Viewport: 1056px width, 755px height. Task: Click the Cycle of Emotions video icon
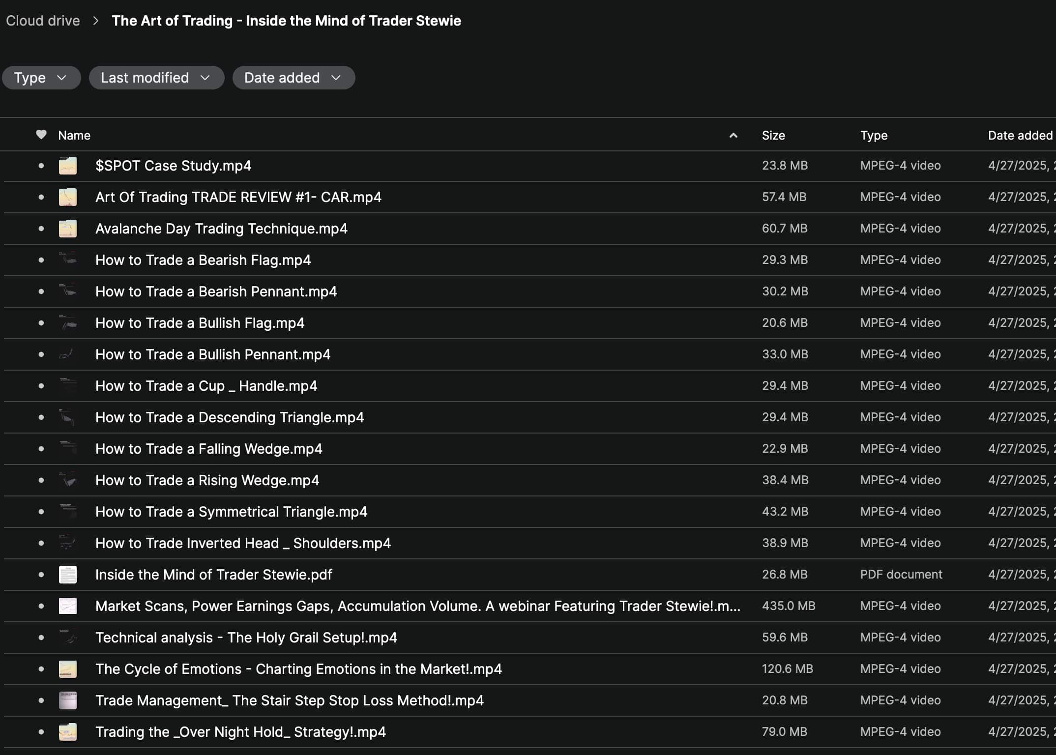[x=68, y=669]
